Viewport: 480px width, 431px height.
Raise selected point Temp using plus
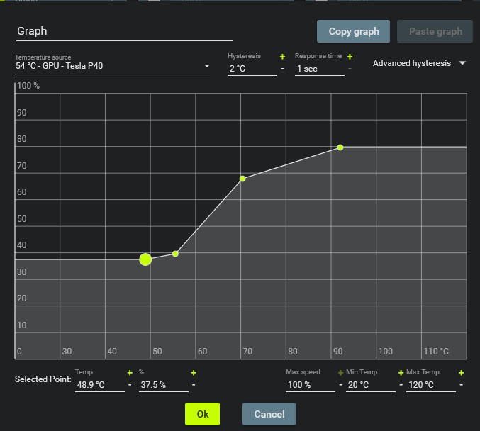click(130, 373)
